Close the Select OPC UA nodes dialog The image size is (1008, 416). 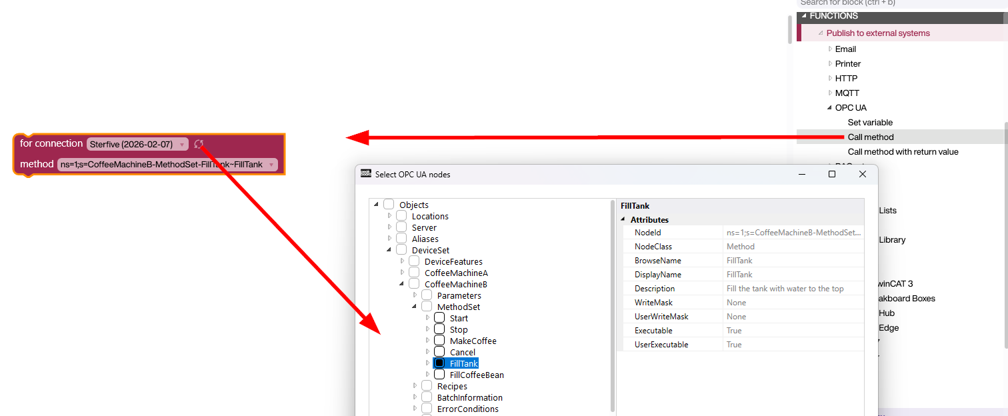click(x=862, y=174)
